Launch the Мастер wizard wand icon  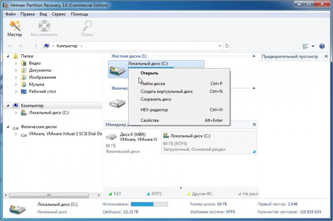point(15,25)
